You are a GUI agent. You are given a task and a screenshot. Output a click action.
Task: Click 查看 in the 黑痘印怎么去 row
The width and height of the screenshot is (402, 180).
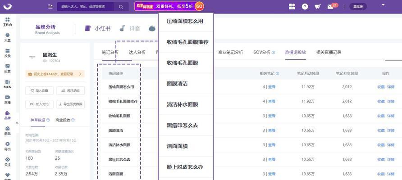[x=272, y=159]
